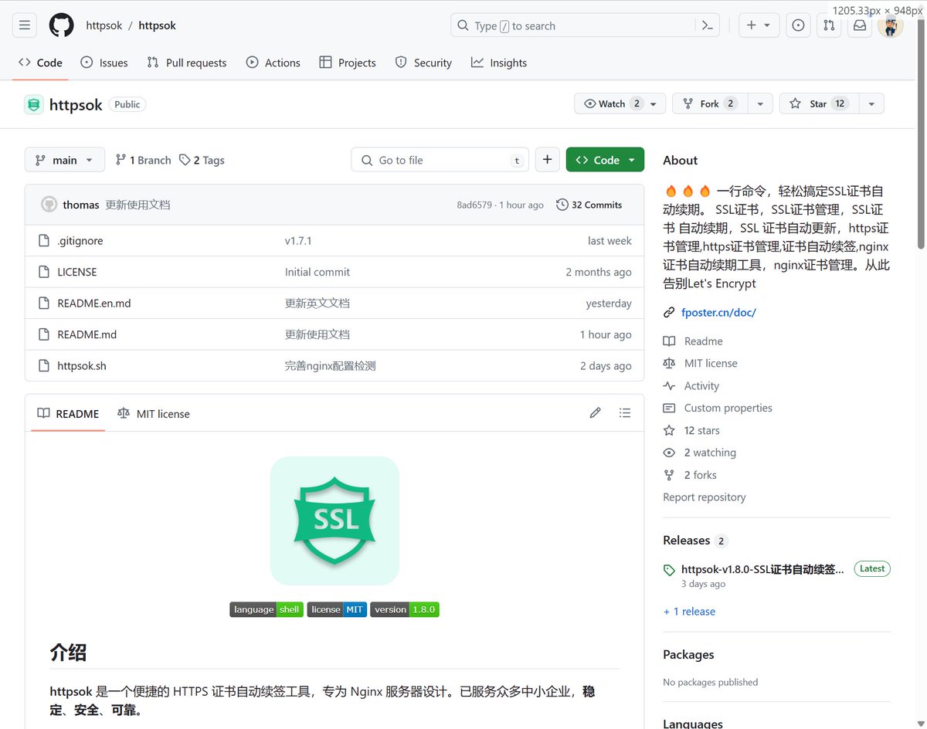
Task: Switch to the Insights tab
Action: point(499,63)
